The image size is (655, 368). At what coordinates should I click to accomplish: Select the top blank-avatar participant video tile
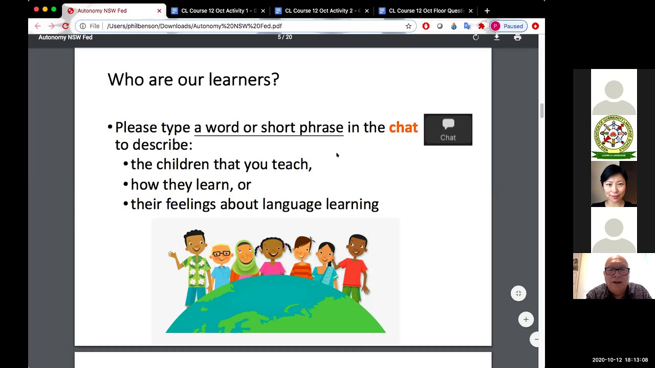(614, 92)
